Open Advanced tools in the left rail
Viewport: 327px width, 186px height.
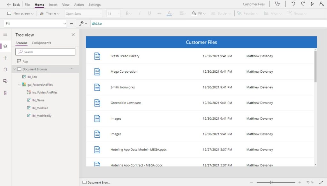[x=4, y=93]
